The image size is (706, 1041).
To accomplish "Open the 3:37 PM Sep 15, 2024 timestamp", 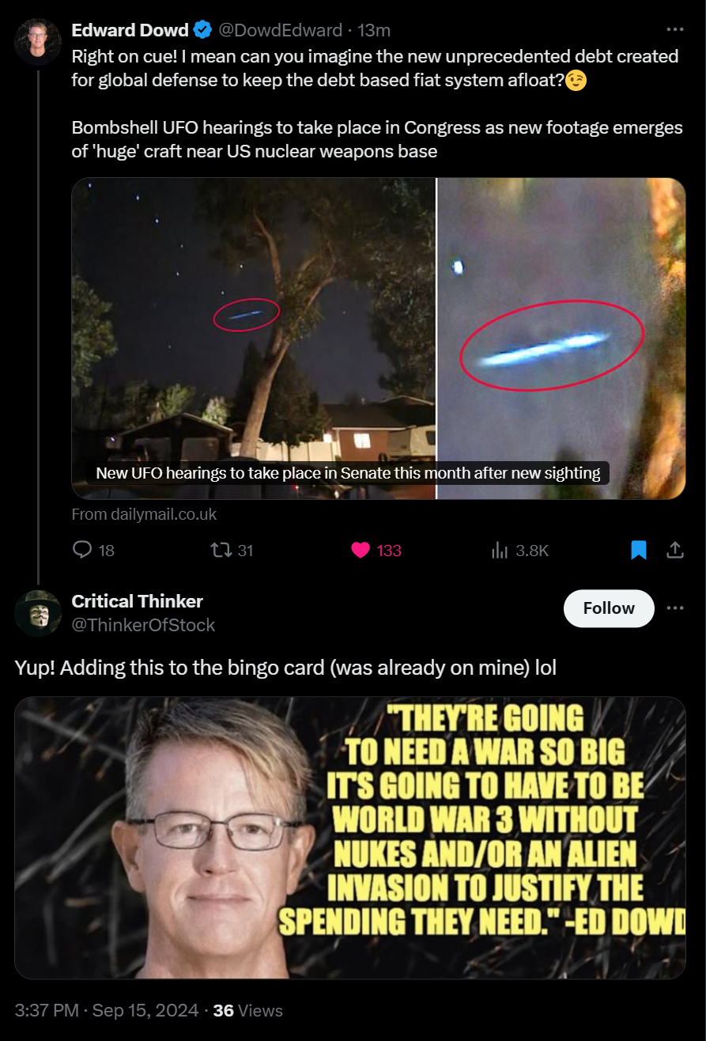I will coord(109,1010).
